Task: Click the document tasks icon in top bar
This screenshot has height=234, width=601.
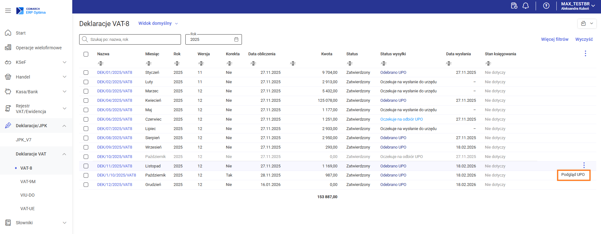Action: click(514, 6)
